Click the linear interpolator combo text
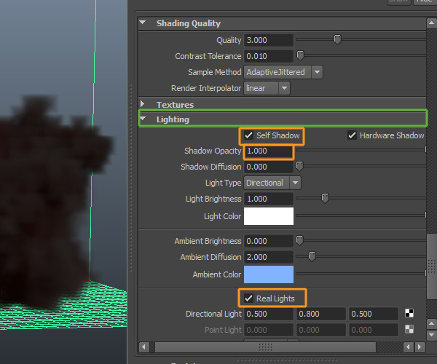437x364 pixels. pyautogui.click(x=256, y=88)
